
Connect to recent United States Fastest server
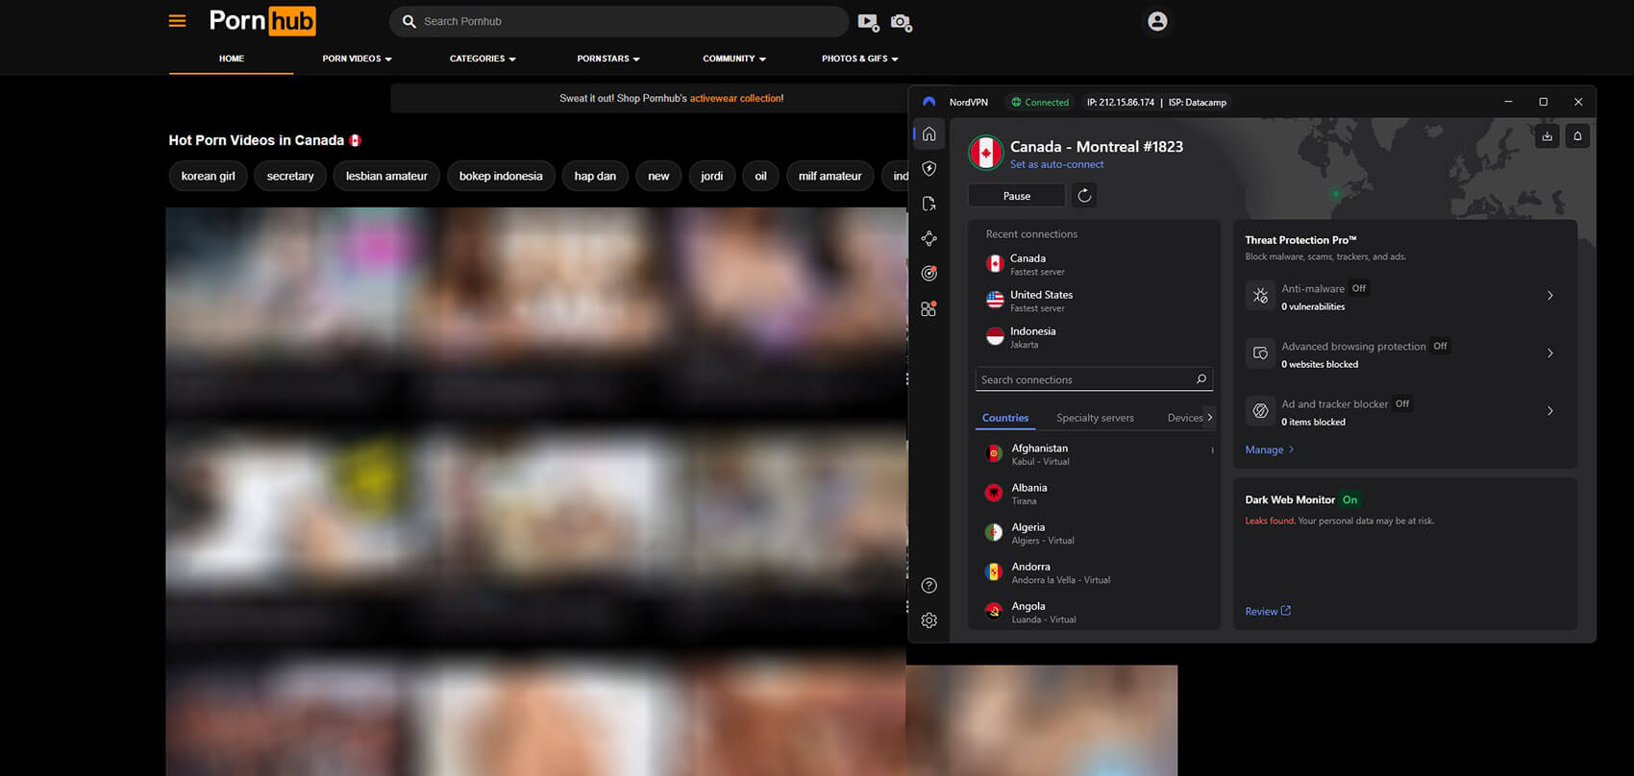[1092, 301]
